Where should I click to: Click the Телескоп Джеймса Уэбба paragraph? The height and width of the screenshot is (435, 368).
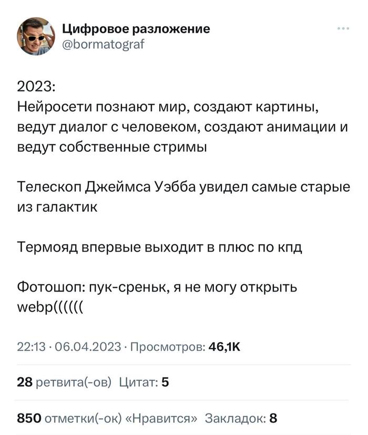pos(183,187)
